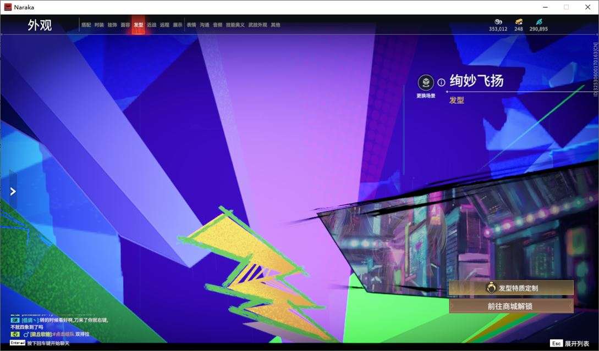
Task: Click the male gender icon in chat
Action: tap(26, 335)
